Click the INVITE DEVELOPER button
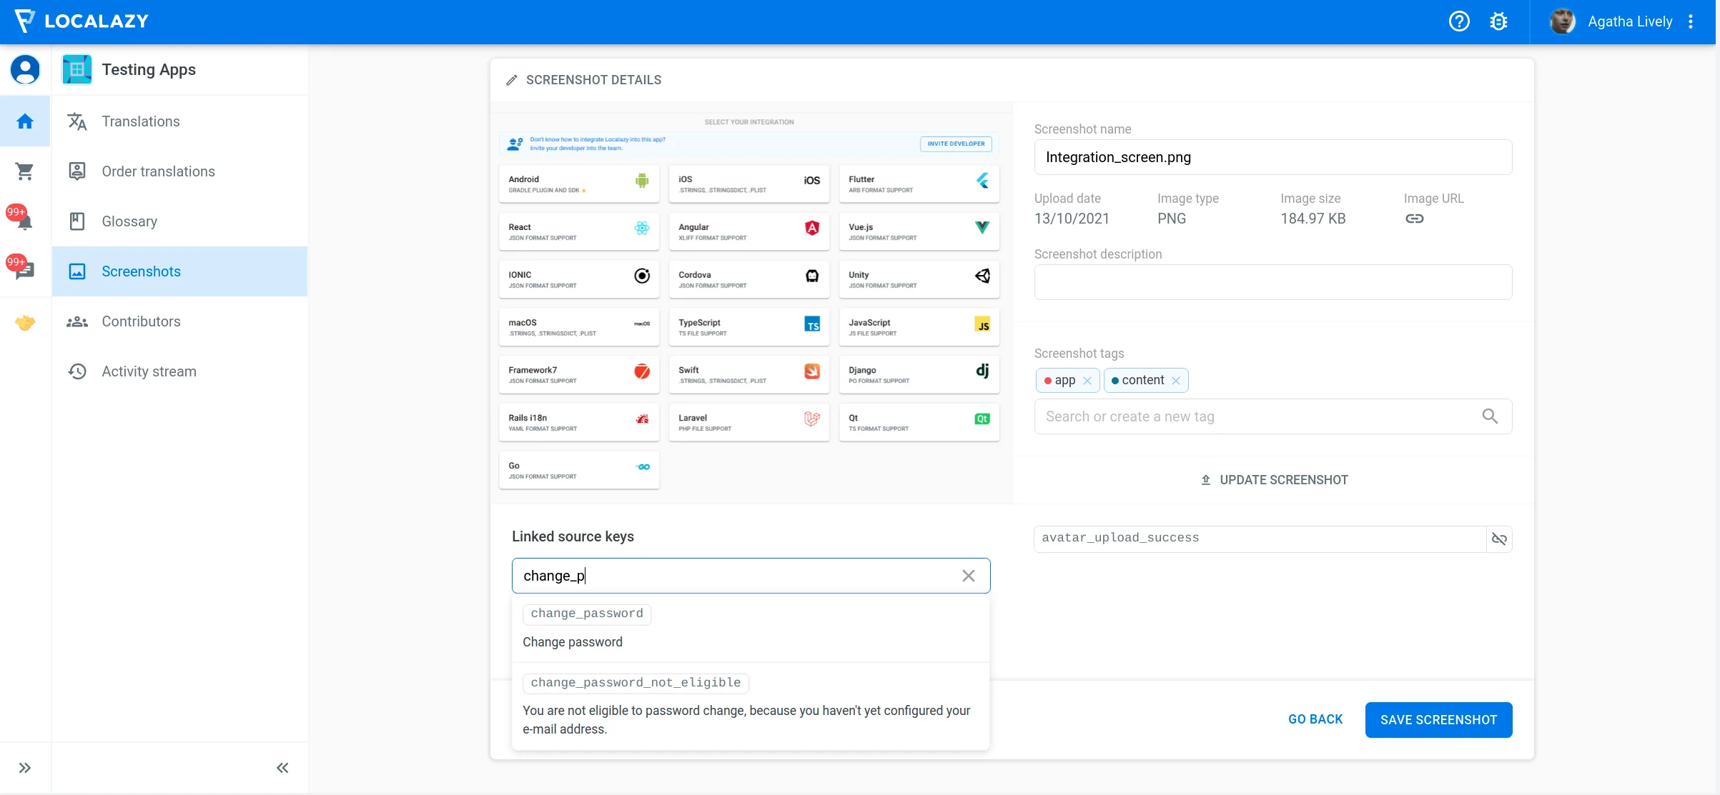The height and width of the screenshot is (795, 1720). tap(956, 144)
